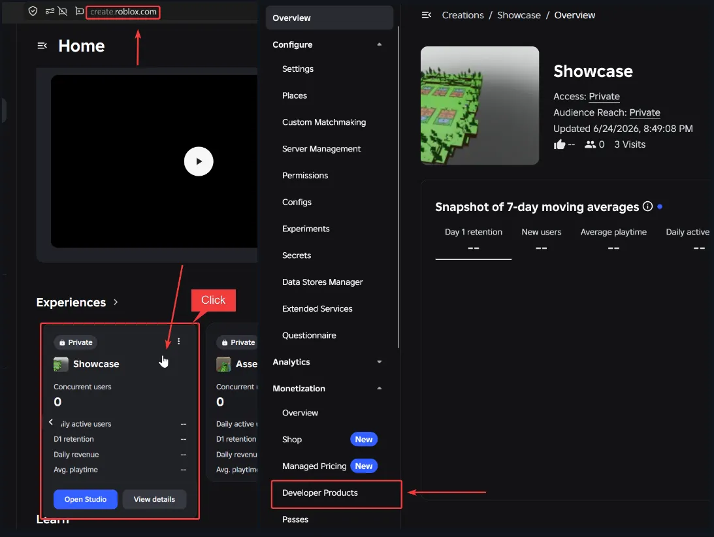This screenshot has width=714, height=537.
Task: Click Showcase breadcrumb link
Action: pos(519,15)
